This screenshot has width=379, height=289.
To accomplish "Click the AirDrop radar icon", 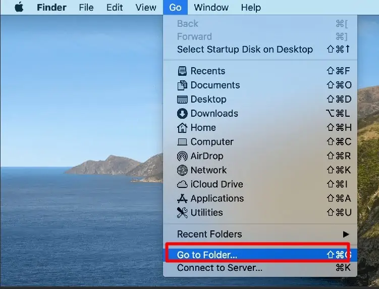I will [182, 156].
